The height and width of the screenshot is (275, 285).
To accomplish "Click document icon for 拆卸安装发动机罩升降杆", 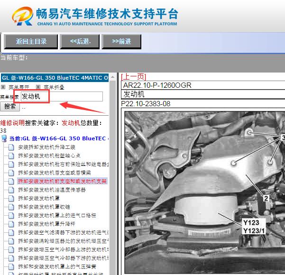I will 11,224.
